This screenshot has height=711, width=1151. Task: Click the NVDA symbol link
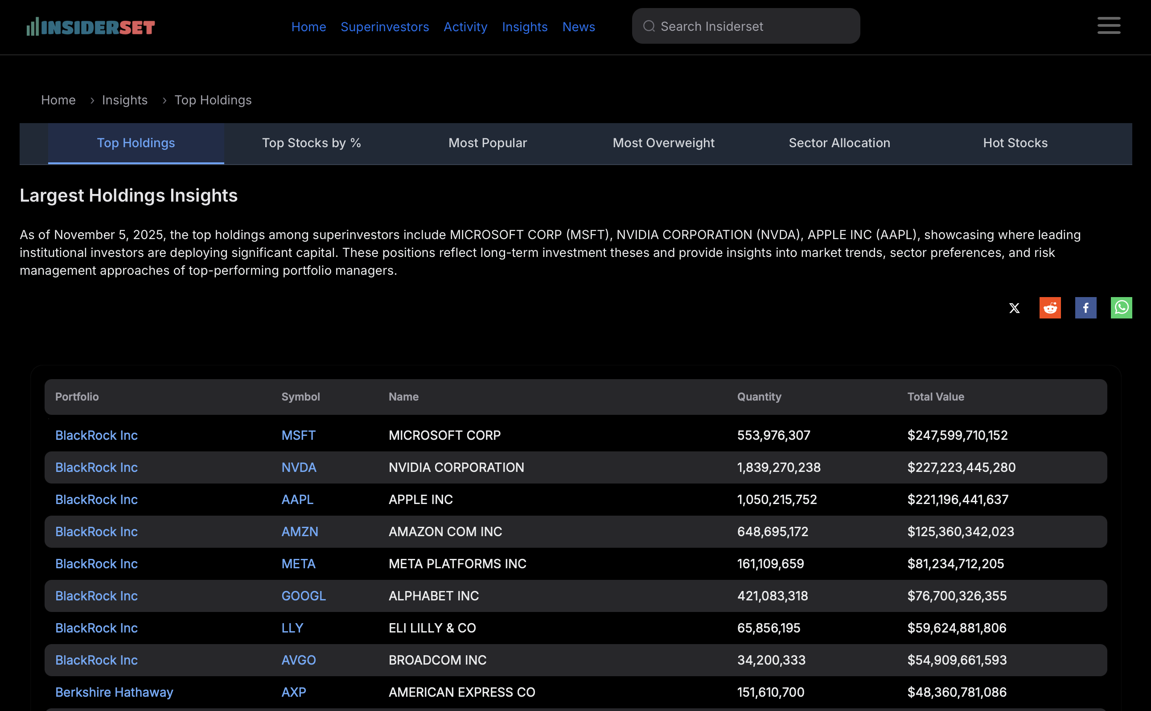coord(299,467)
